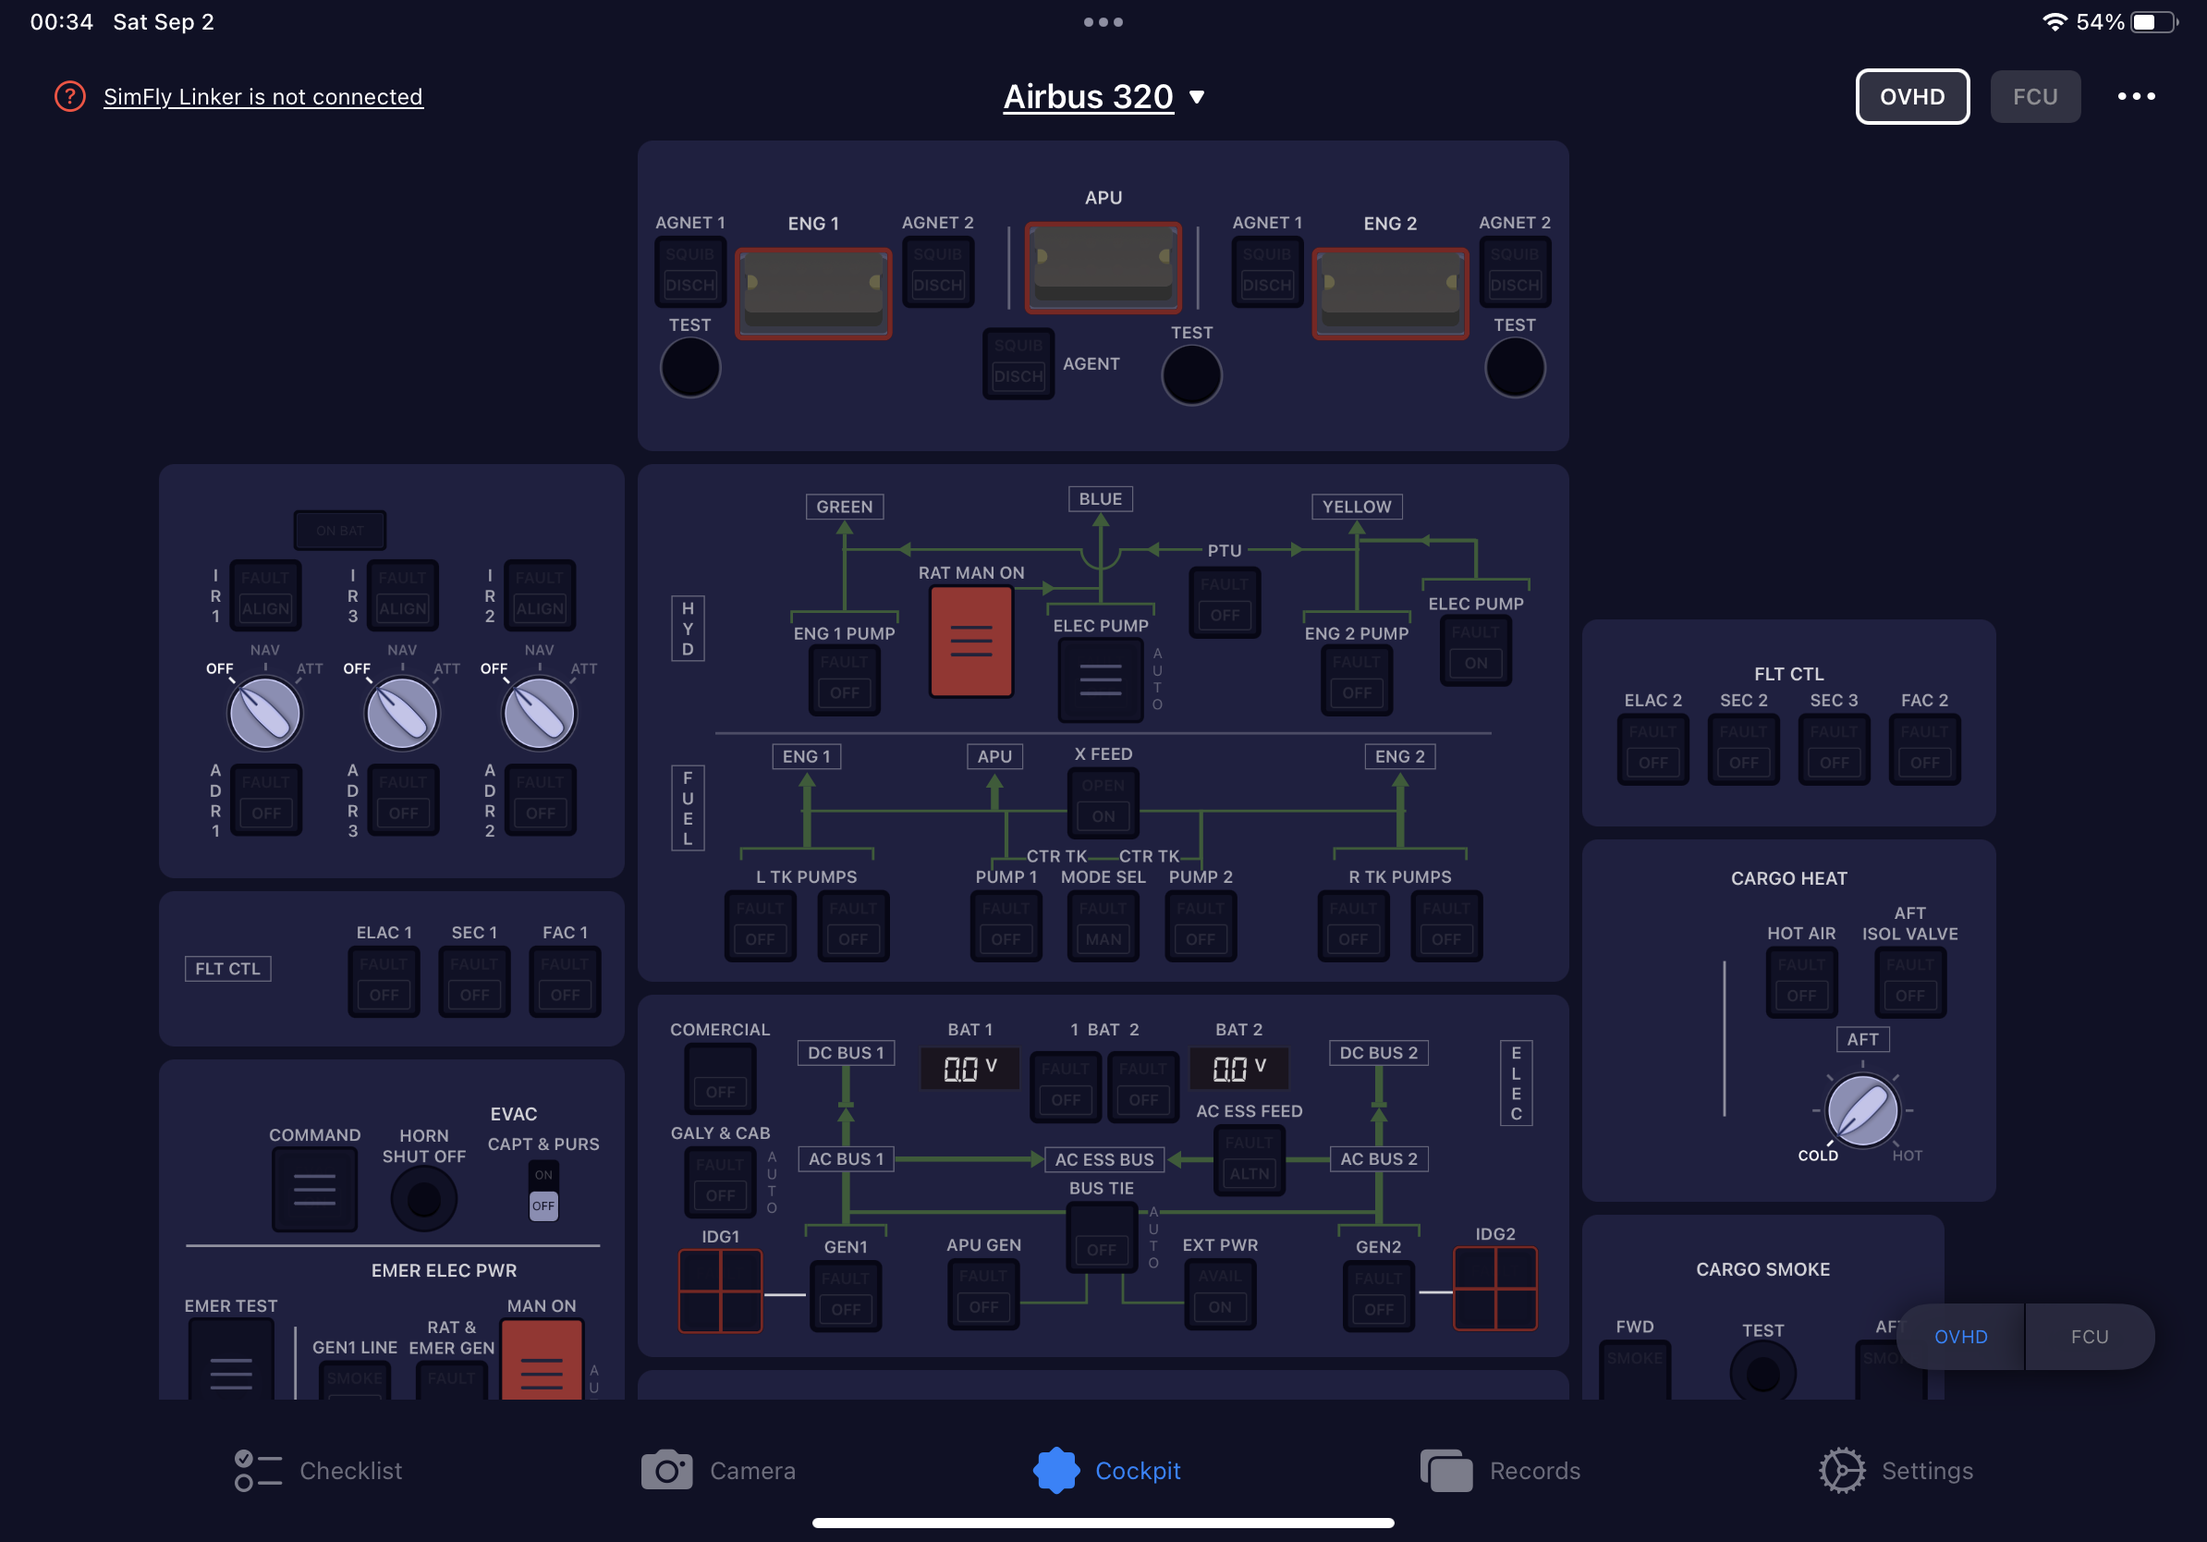Toggle the CTR TK MODE SEL button
This screenshot has width=2207, height=1542.
pos(1103,924)
